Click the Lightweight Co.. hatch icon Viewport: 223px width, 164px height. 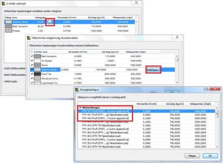[x=38, y=83]
